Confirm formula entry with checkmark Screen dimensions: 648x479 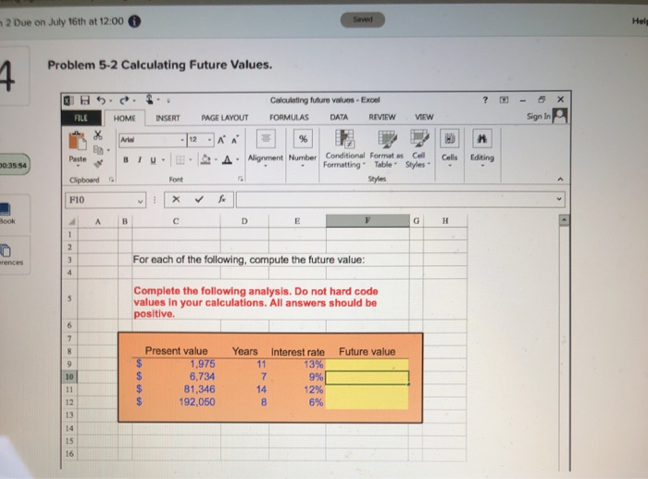point(199,199)
